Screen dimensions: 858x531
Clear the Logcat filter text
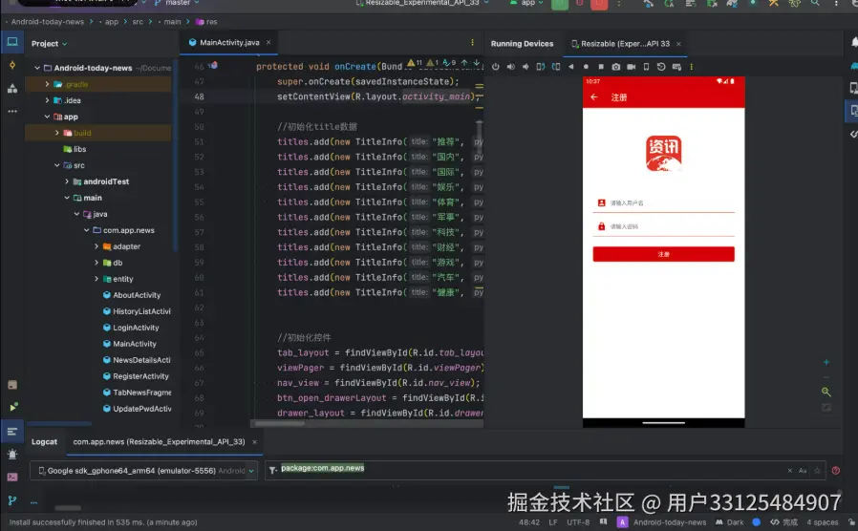(789, 470)
